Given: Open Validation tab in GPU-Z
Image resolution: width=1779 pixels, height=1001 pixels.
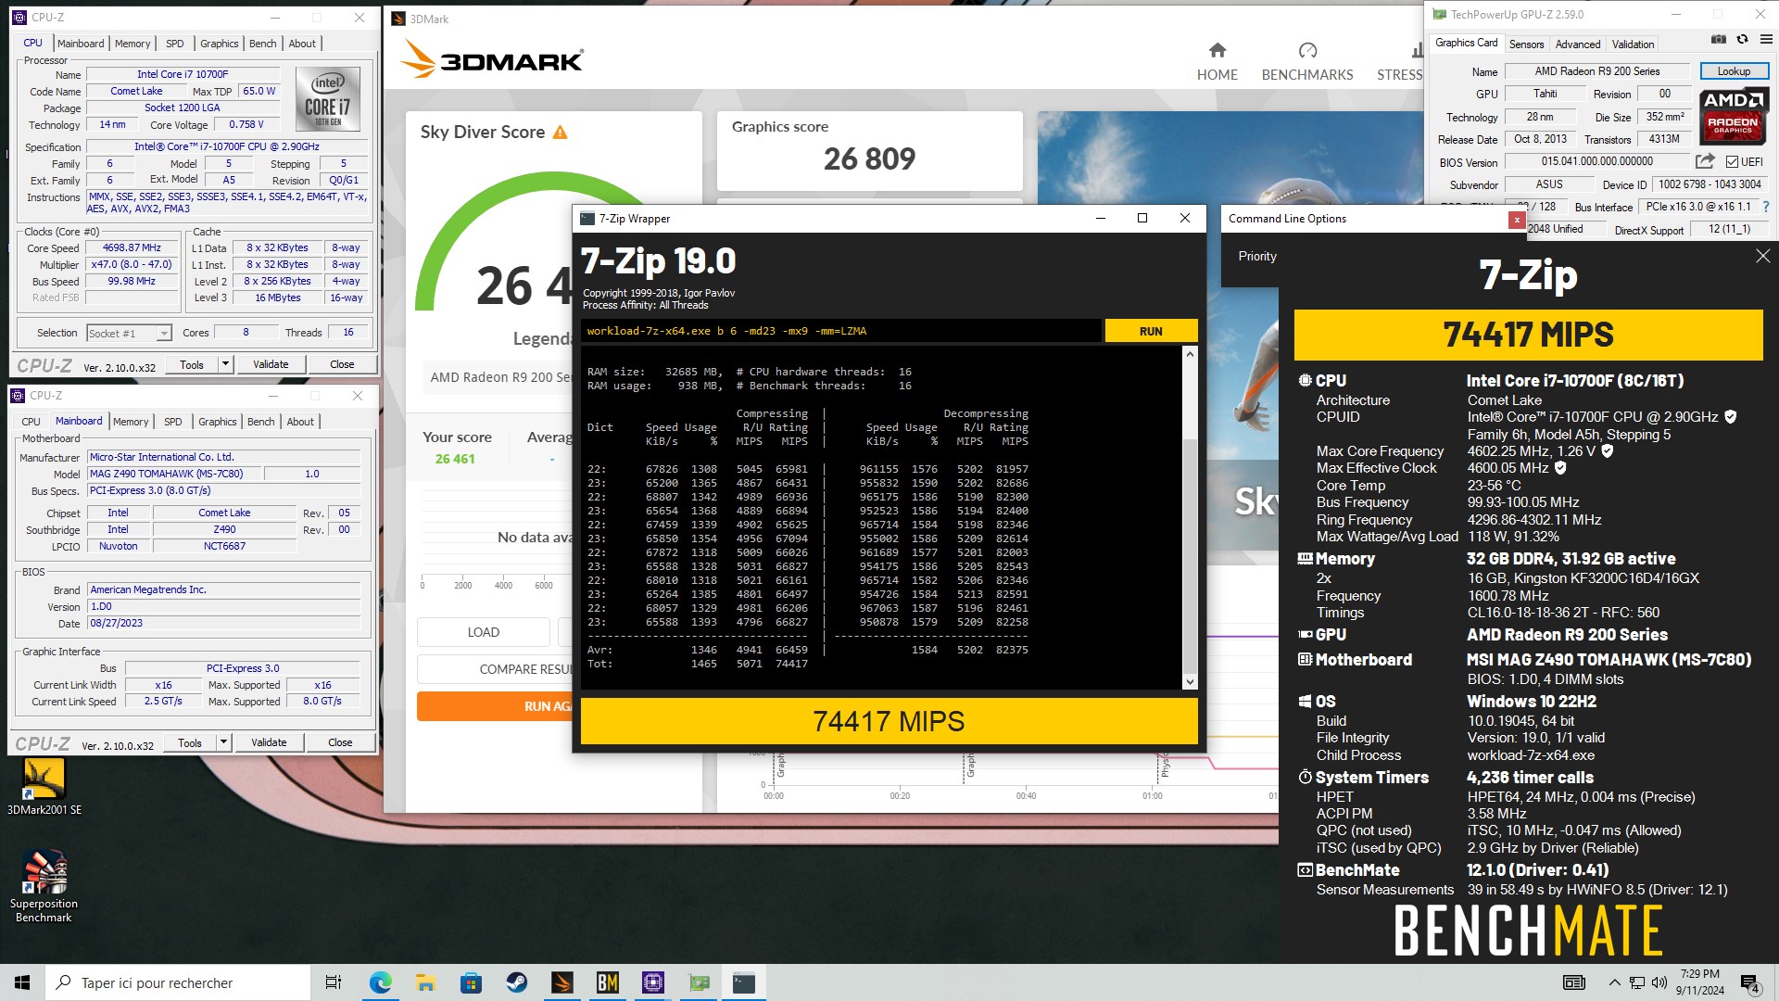Looking at the screenshot, I should point(1633,44).
